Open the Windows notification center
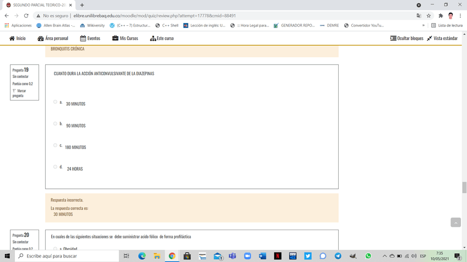Screen dimensions: 467x262 coord(458,256)
